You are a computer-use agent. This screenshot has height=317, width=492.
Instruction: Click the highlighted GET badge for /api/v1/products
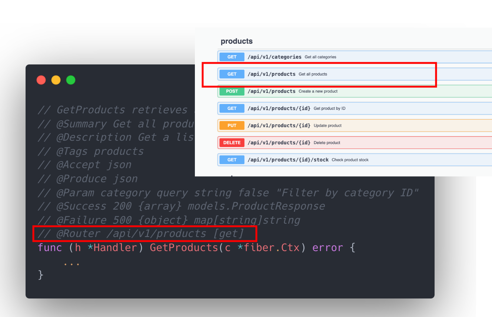[232, 74]
